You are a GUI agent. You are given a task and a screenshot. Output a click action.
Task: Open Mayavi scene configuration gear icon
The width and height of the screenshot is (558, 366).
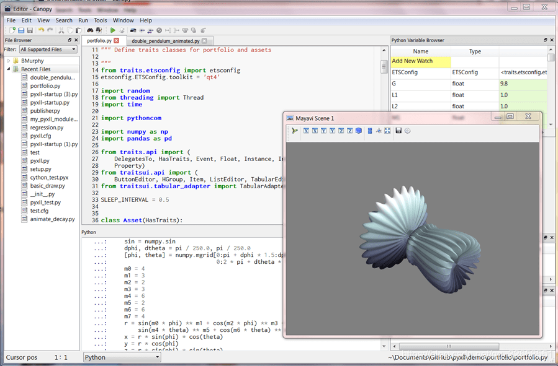click(407, 131)
